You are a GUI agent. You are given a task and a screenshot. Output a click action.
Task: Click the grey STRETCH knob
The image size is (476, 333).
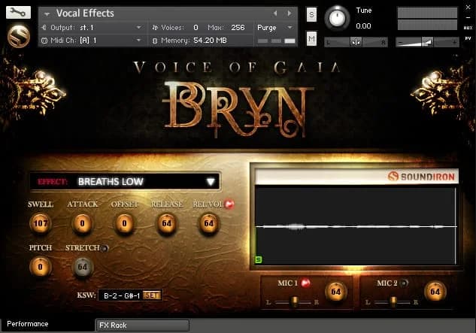pyautogui.click(x=82, y=267)
